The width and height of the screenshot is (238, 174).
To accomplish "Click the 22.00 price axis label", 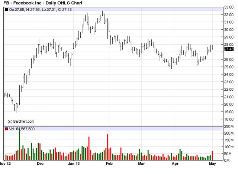I will 229,89.
